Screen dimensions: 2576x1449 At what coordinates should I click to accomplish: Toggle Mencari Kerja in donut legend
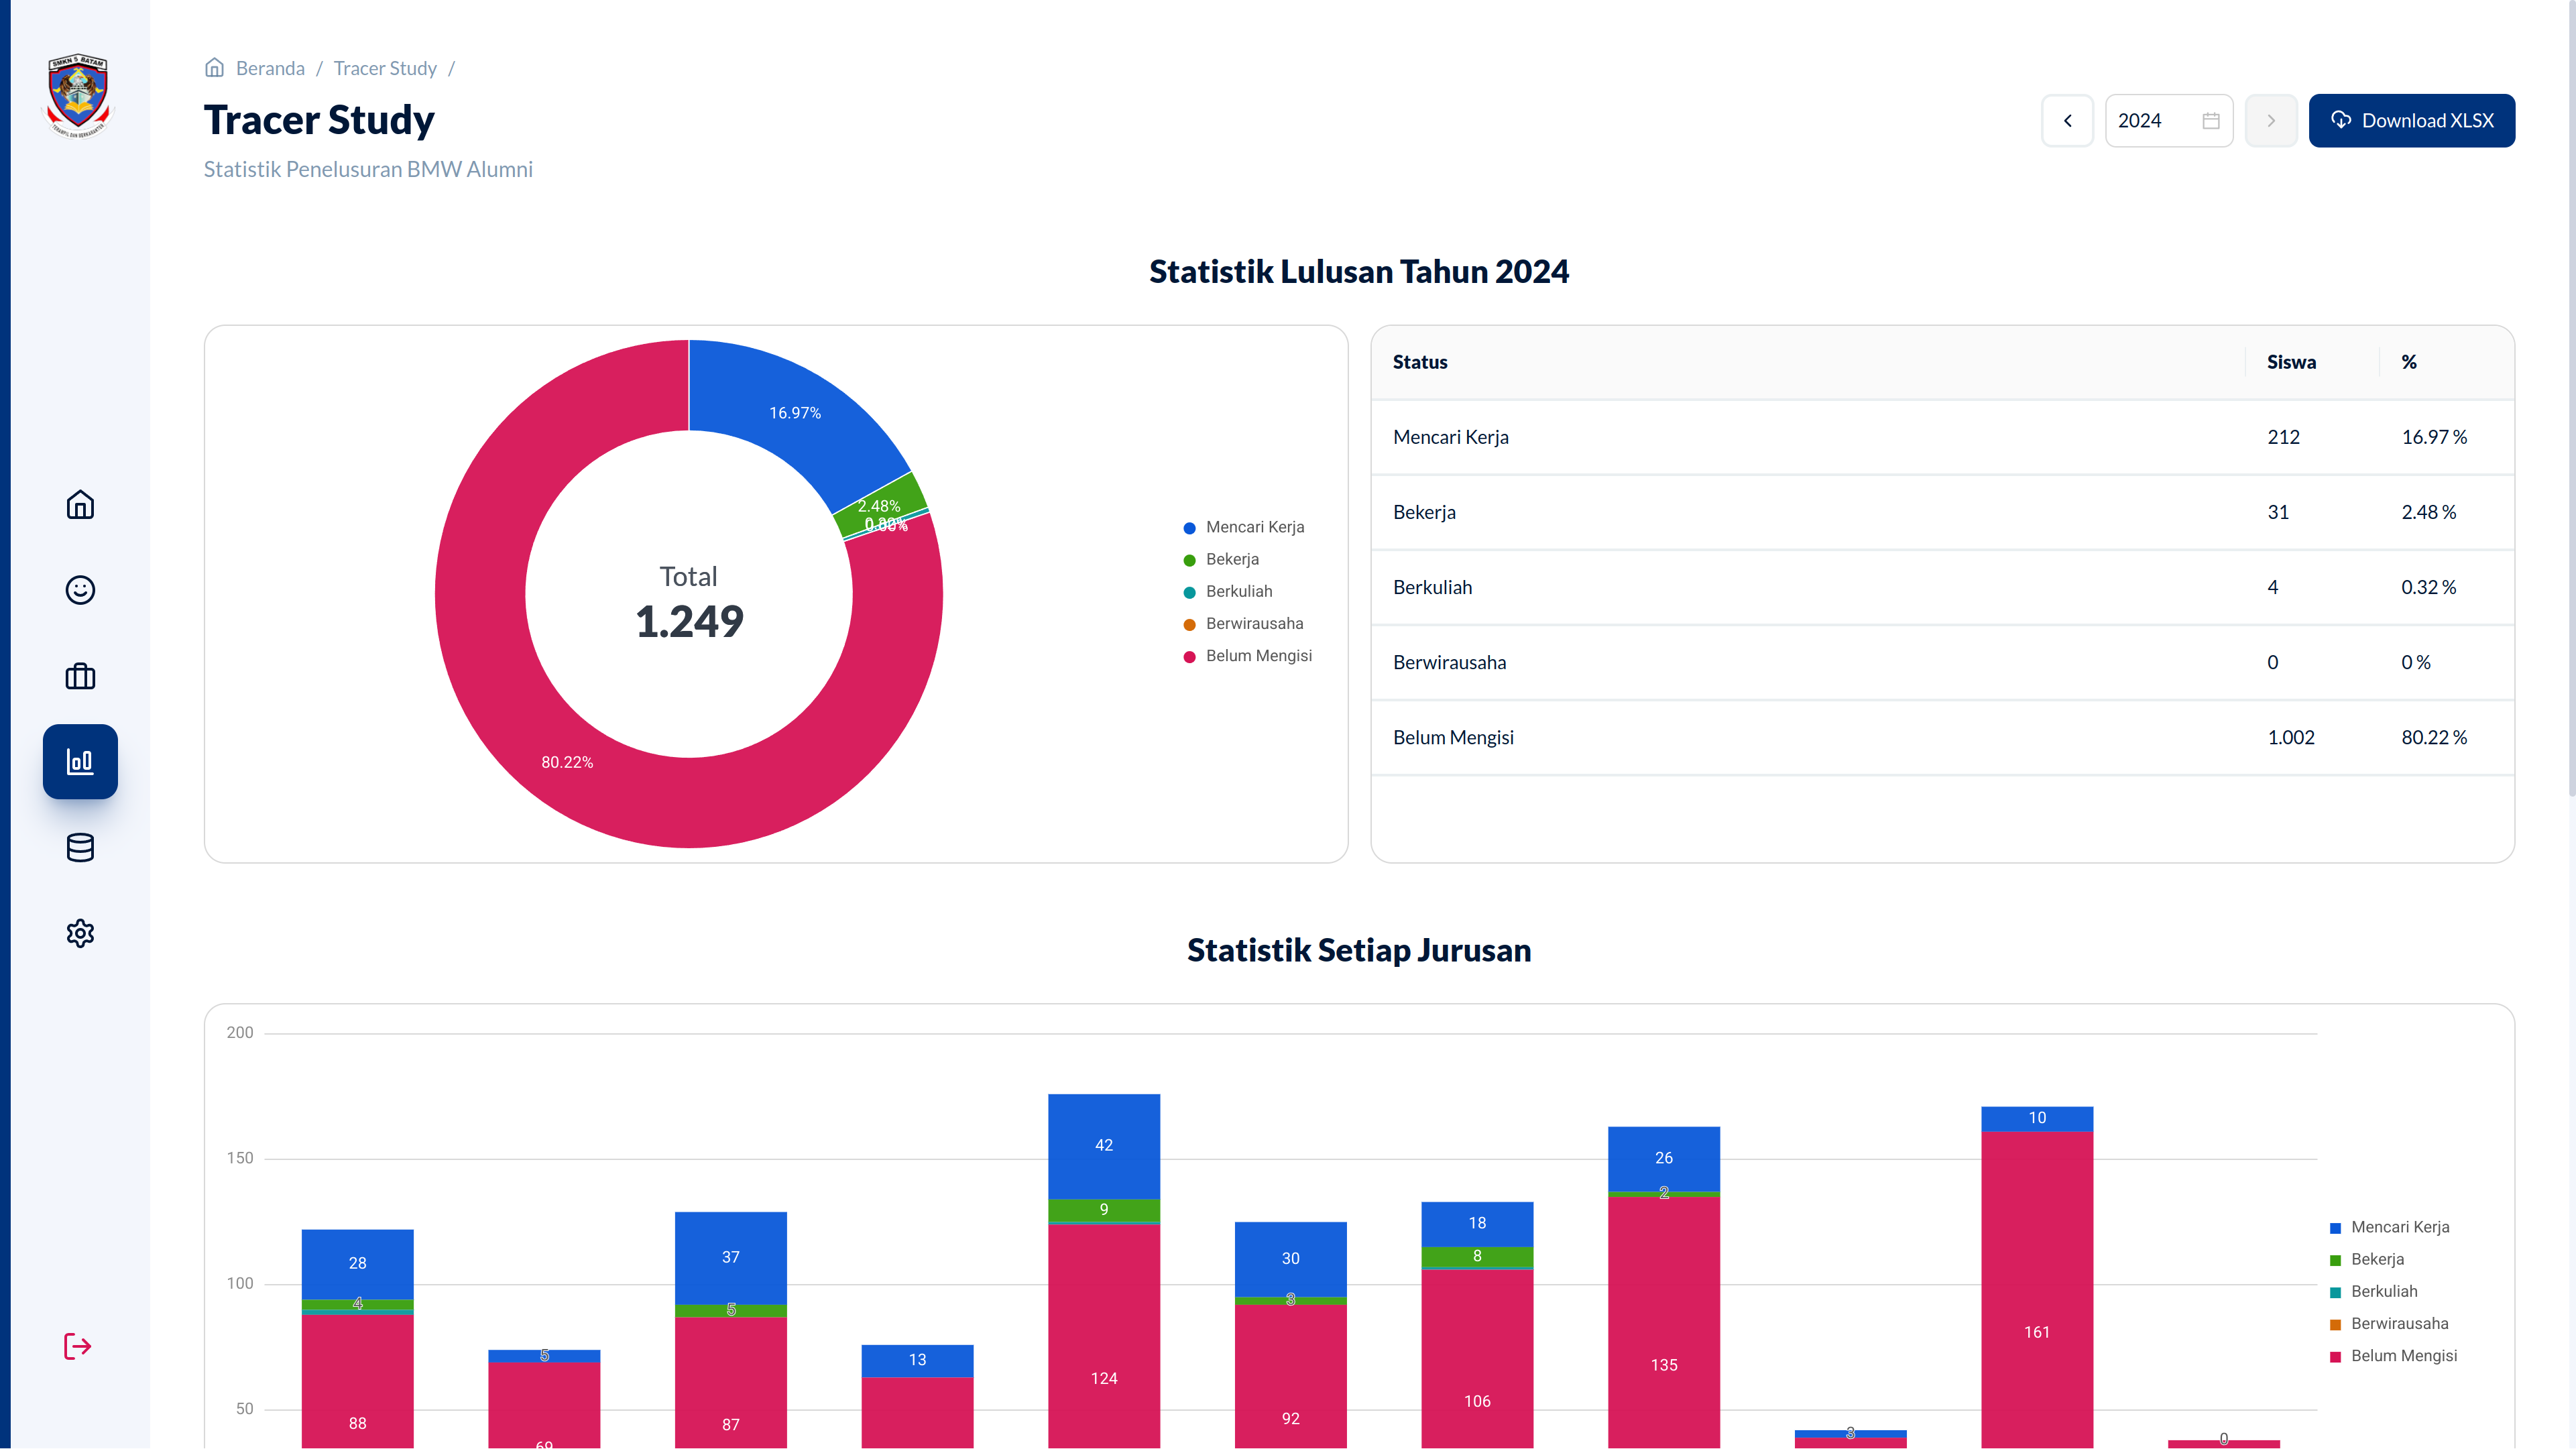tap(1254, 527)
